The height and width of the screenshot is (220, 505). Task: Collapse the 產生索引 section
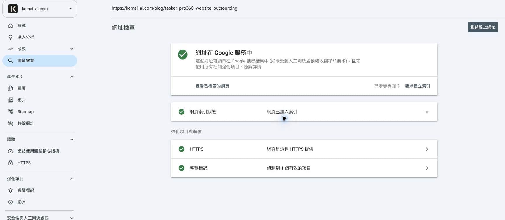(x=72, y=77)
